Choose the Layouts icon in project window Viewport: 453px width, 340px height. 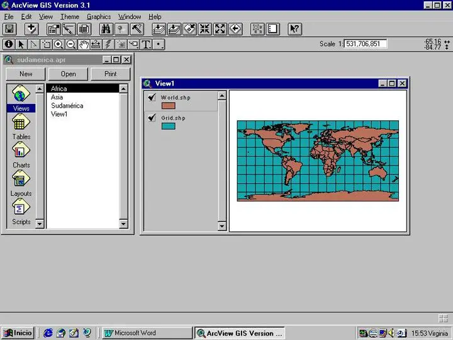[x=21, y=181]
